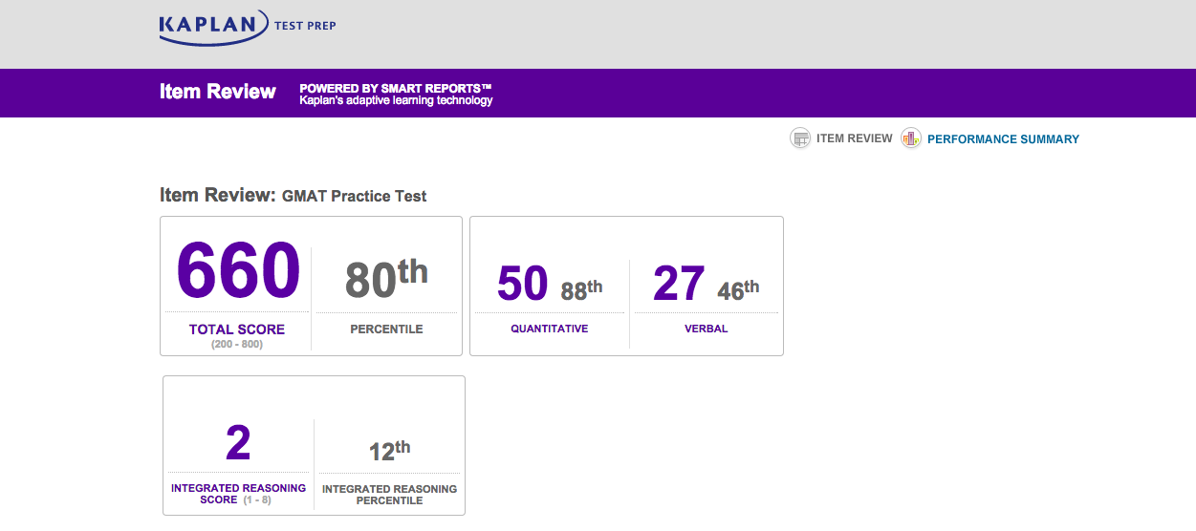Click the Kaplan Test Prep logo
The height and width of the screenshot is (531, 1196).
(x=248, y=26)
